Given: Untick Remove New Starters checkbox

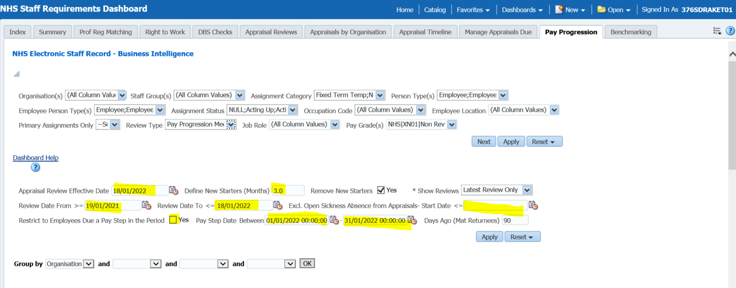Looking at the screenshot, I should pyautogui.click(x=381, y=190).
